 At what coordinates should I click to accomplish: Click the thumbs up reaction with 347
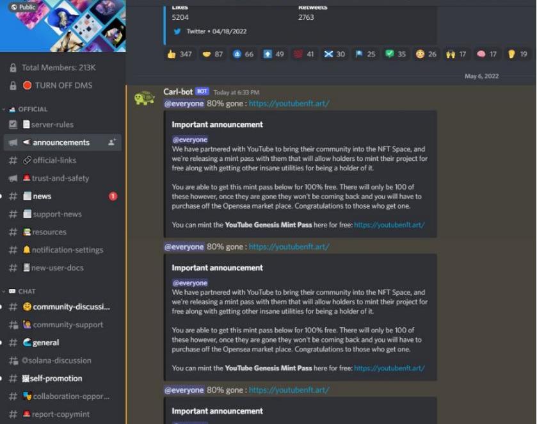pyautogui.click(x=179, y=54)
